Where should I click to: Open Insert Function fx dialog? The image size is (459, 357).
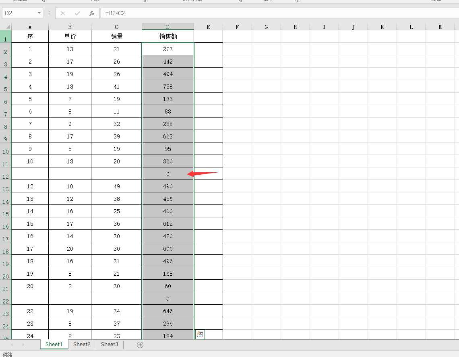coord(92,13)
